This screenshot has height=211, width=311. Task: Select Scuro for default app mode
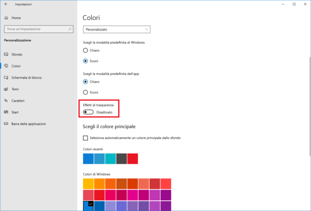[x=86, y=92]
